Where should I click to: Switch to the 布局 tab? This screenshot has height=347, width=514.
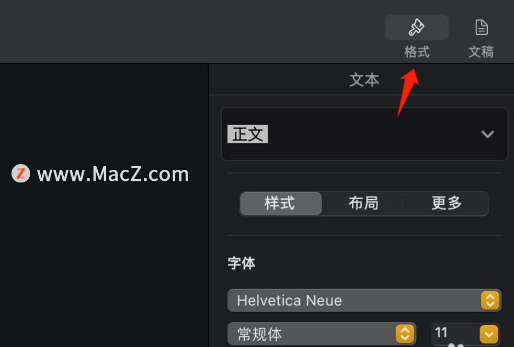pos(363,203)
